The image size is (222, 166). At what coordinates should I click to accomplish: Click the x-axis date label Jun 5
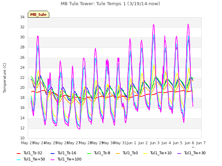[178, 143]
